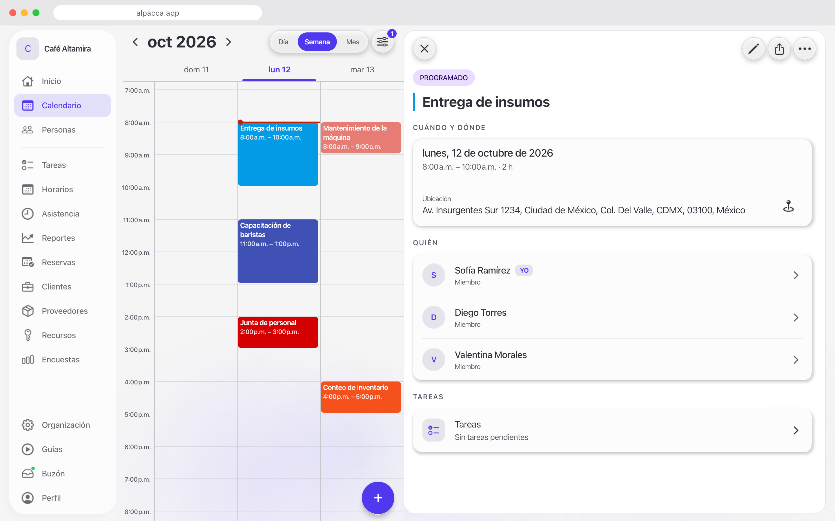Open Capacitación de baristas event
835x521 pixels.
(x=278, y=251)
